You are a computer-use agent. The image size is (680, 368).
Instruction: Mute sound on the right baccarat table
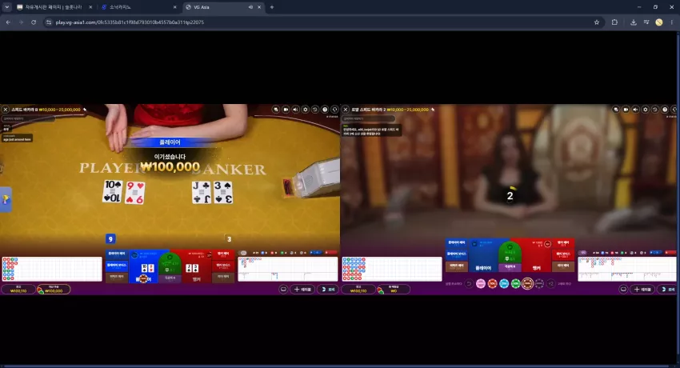[635, 110]
